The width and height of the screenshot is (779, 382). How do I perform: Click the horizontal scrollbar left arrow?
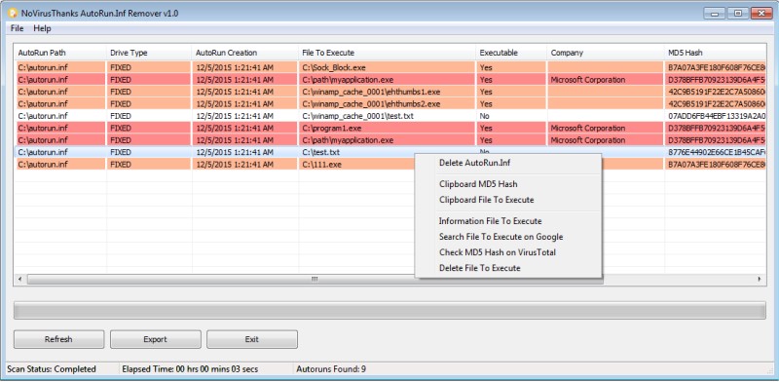pos(19,280)
